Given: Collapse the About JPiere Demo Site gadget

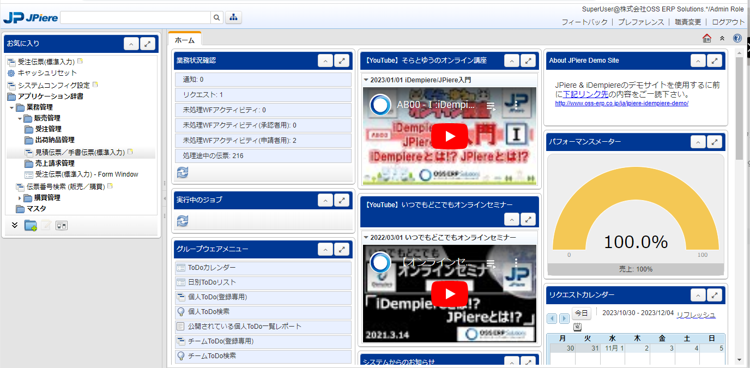Looking at the screenshot, I should point(698,61).
